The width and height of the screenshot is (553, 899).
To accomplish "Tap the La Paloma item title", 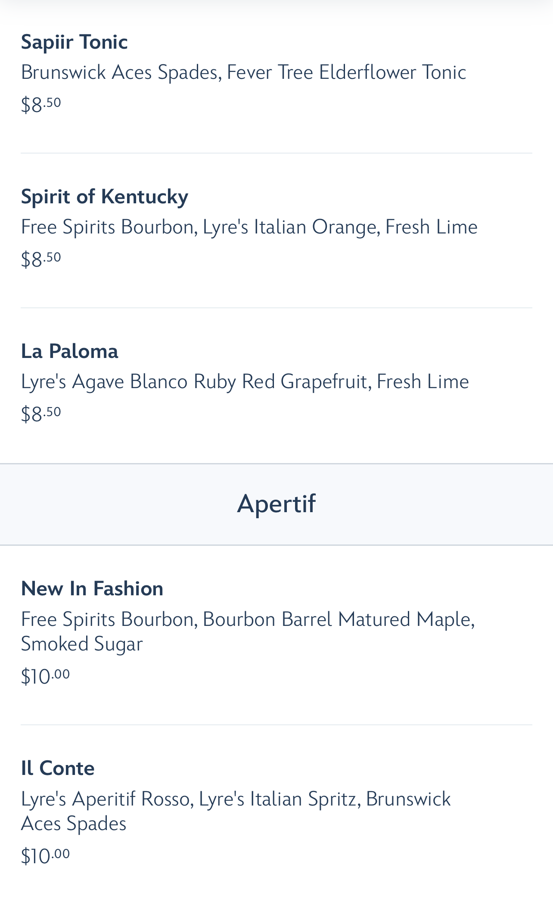I will coord(69,352).
